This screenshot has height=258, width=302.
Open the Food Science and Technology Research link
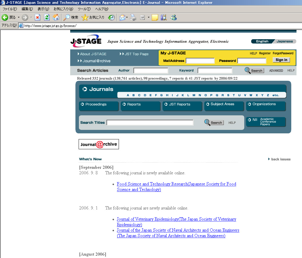click(176, 184)
